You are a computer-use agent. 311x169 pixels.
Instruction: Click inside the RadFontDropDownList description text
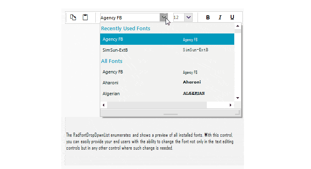click(150, 142)
